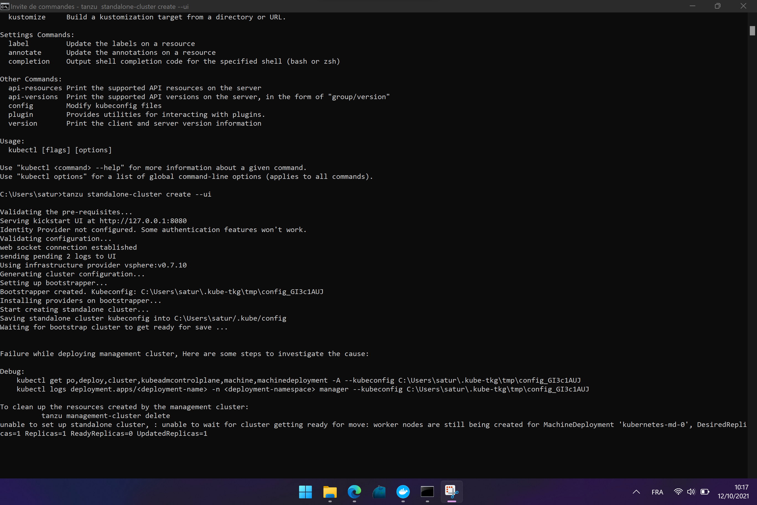The width and height of the screenshot is (757, 505).
Task: Launch Microsoft Edge from the taskbar
Action: click(354, 492)
